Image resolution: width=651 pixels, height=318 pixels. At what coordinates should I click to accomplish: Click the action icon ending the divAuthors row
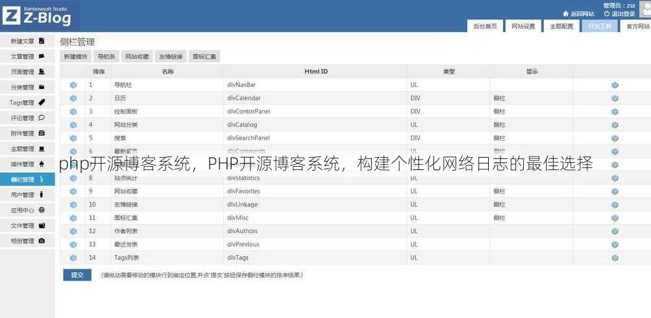click(x=615, y=231)
